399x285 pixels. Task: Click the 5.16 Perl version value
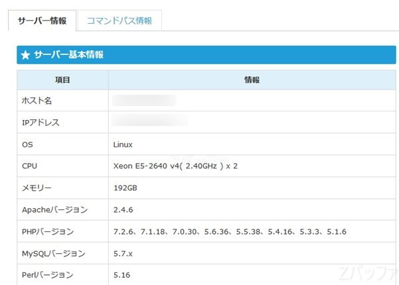(x=121, y=275)
